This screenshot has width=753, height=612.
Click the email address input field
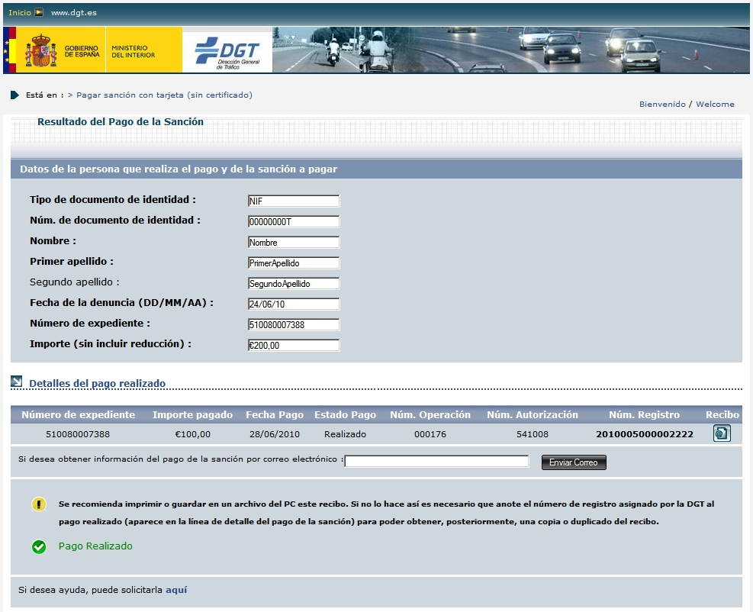[x=436, y=461]
